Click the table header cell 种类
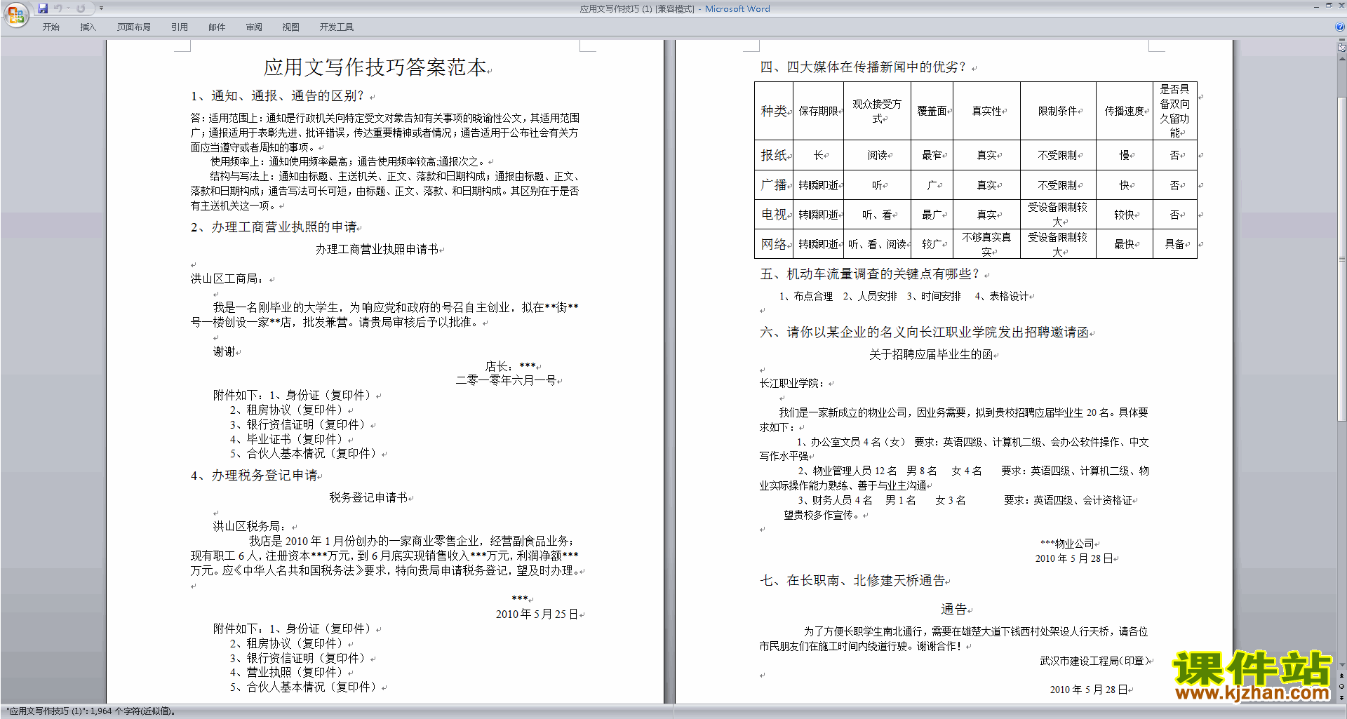 [774, 111]
